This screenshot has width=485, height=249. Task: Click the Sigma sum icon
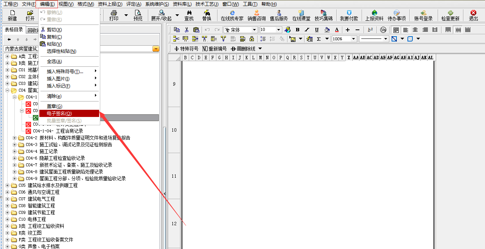tap(319, 39)
